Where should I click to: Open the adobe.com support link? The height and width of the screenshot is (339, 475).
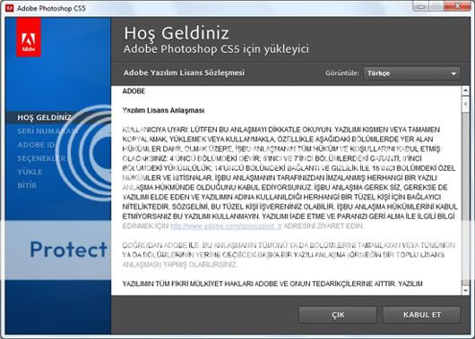pos(226,226)
